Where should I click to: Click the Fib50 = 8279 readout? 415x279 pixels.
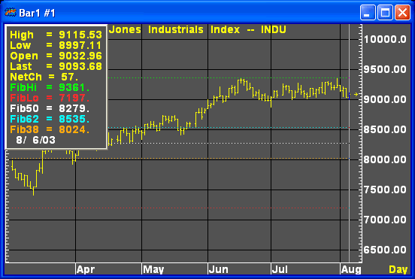(50, 108)
